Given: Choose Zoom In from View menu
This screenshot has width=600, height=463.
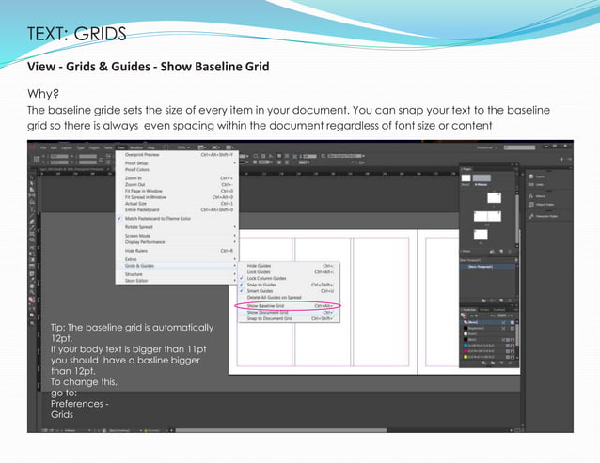Looking at the screenshot, I should [x=177, y=178].
